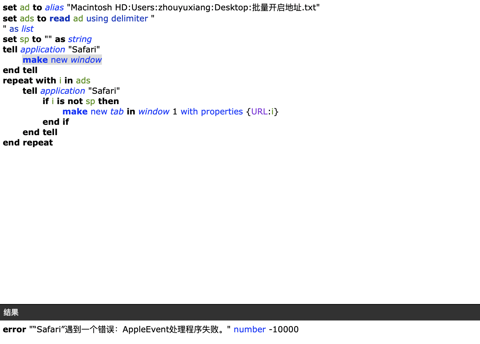Image resolution: width=480 pixels, height=344 pixels.
Task: Click the "end repeat" line
Action: pyautogui.click(x=28, y=143)
